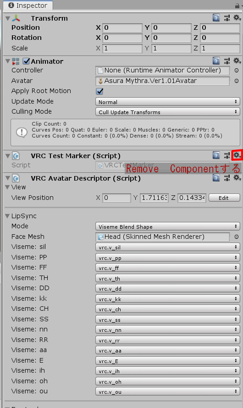Viewport: 243px width, 408px height.
Task: Open LipSync Mode dropdown
Action: click(167, 226)
